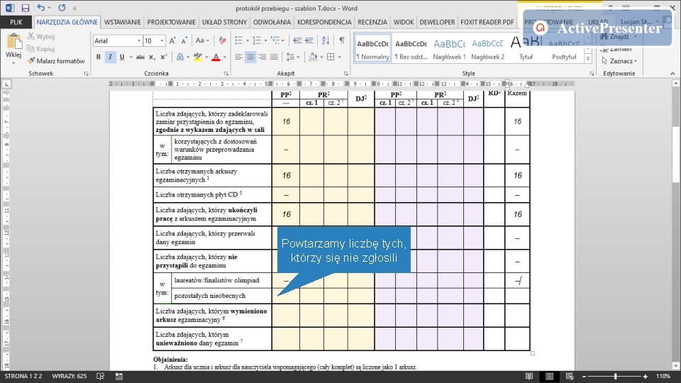Viewport: 681px width, 383px height.
Task: Sort the selected text
Action: [x=326, y=41]
